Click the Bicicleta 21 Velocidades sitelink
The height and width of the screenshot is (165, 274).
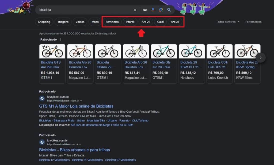click(87, 160)
